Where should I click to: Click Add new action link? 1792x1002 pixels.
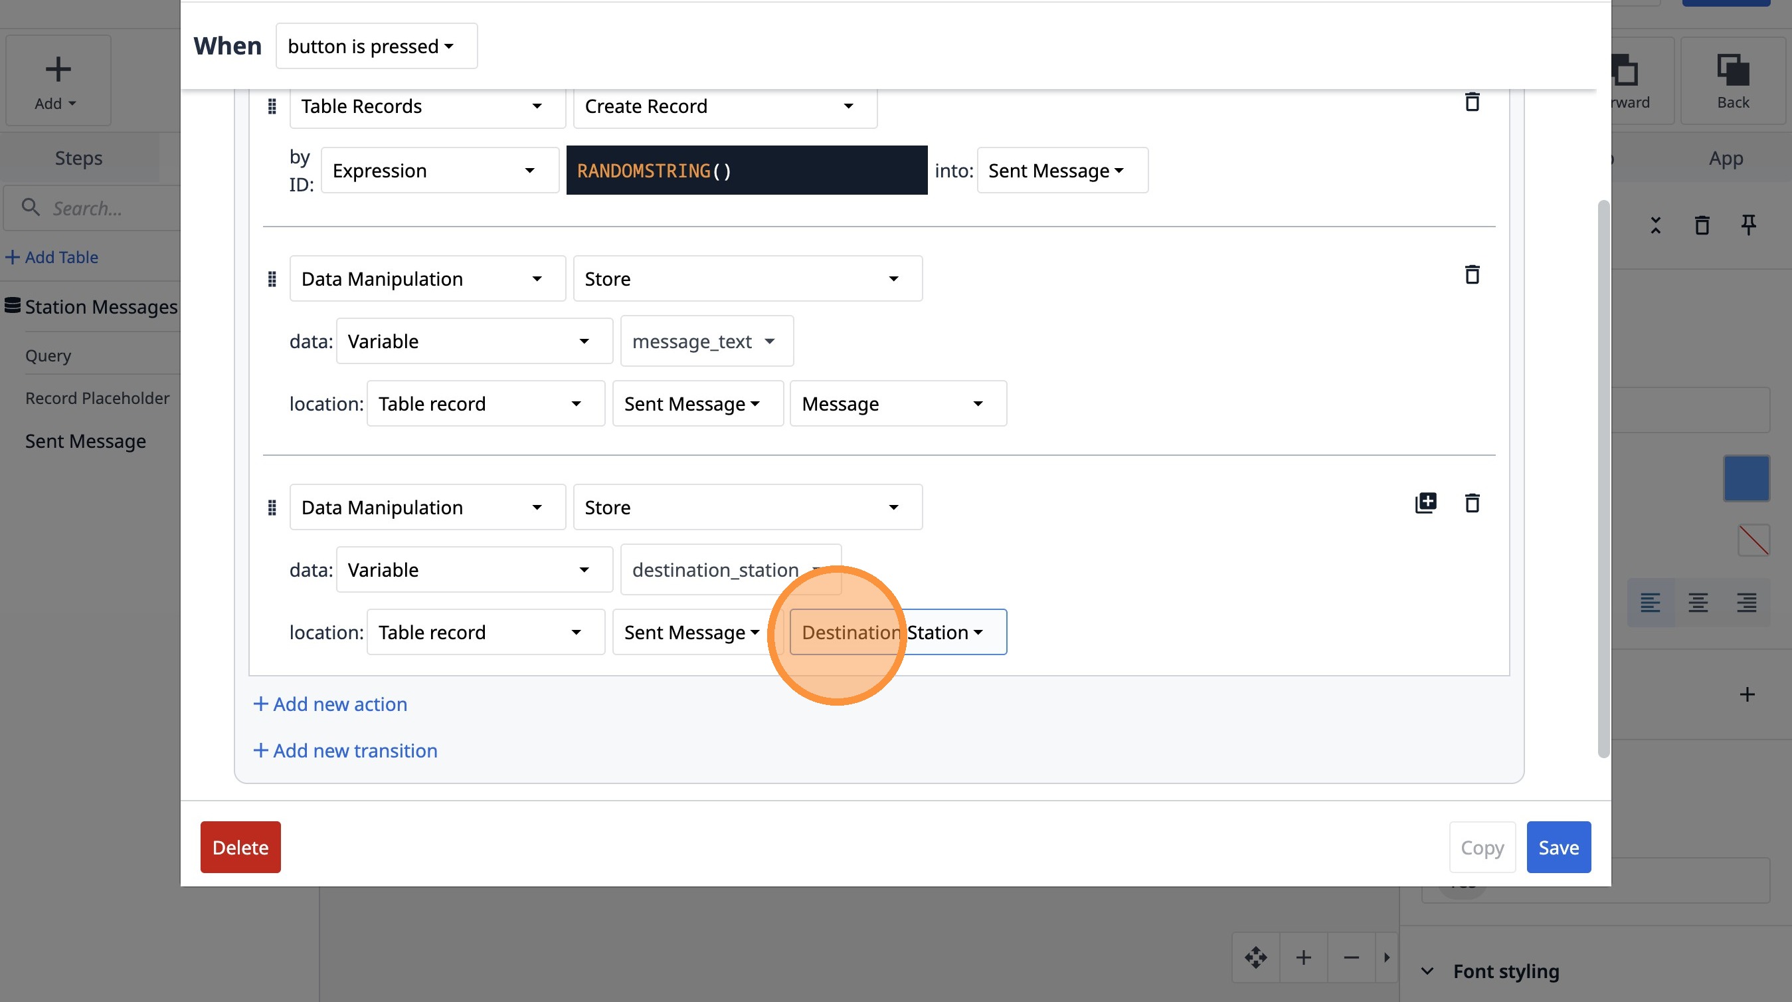tap(330, 704)
